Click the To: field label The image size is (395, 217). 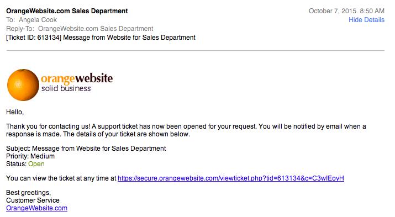click(x=10, y=20)
